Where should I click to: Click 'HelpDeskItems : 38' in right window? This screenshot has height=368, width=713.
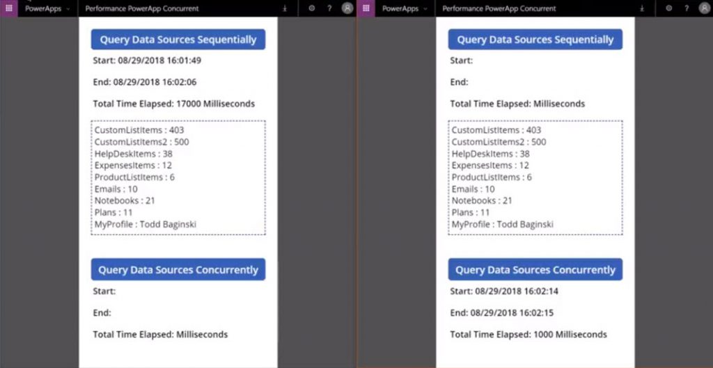491,154
